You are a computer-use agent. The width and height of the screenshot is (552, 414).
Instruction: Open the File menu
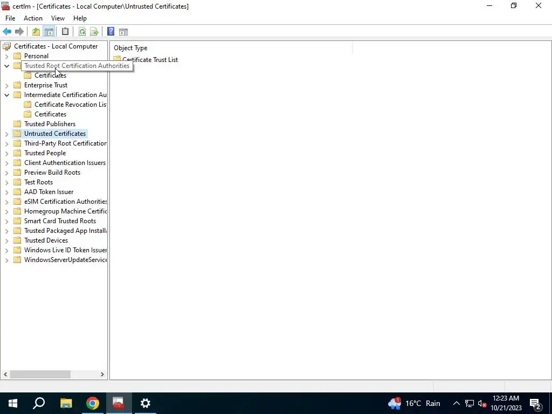[x=10, y=18]
